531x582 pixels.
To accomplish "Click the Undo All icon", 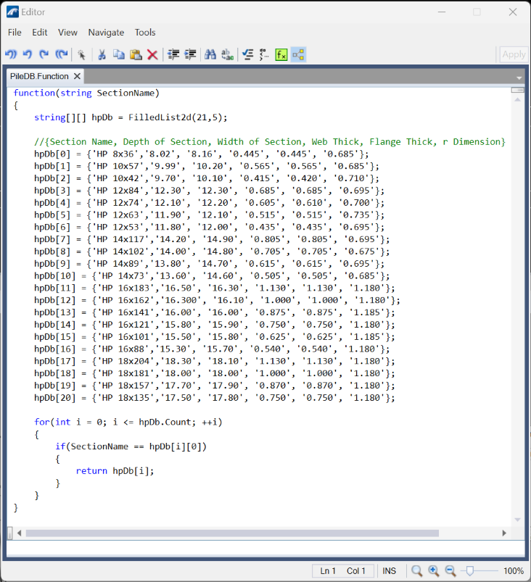I will click(x=11, y=55).
